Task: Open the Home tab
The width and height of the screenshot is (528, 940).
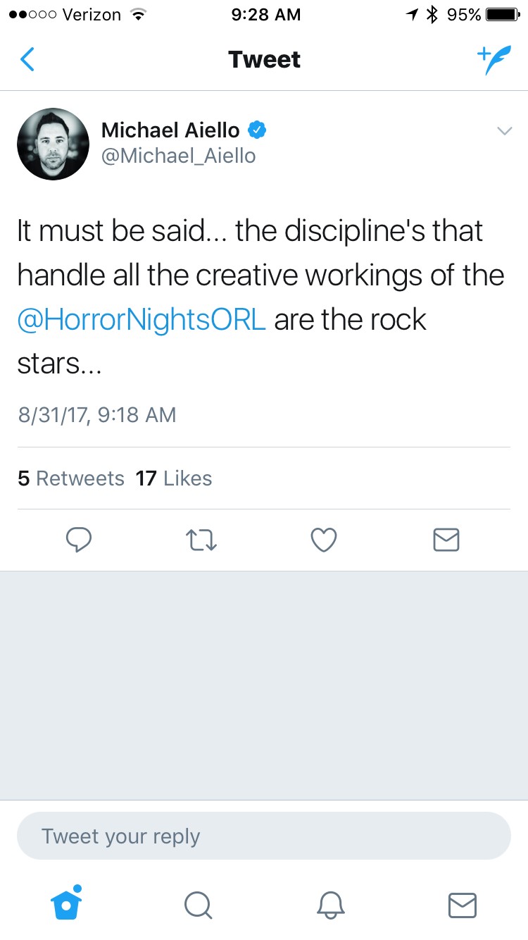Action: tap(67, 903)
